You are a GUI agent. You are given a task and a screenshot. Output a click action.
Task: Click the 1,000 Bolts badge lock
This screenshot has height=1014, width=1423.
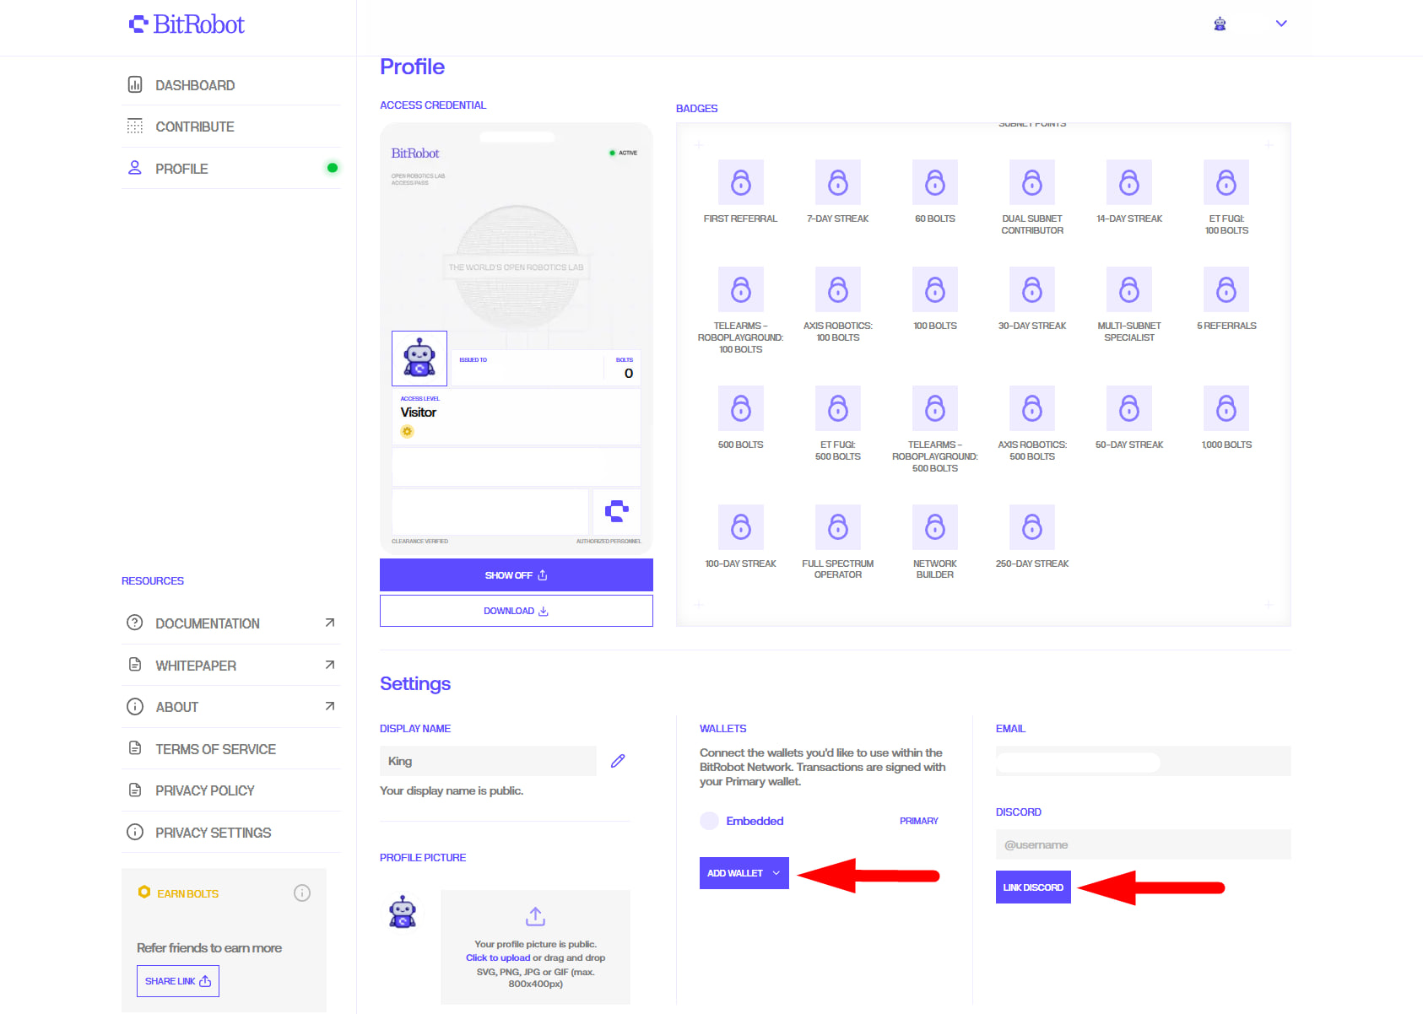(1226, 408)
